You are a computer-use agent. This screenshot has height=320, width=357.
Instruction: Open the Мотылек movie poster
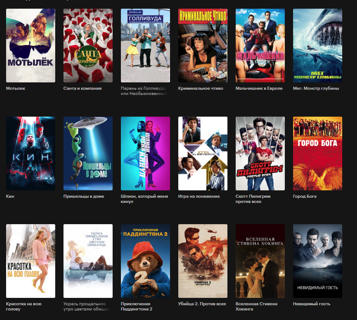coord(30,46)
